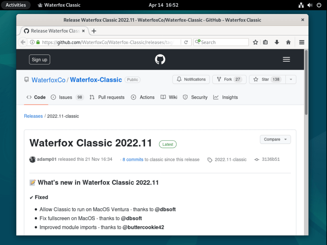Follow the Releases breadcrumb link
The height and width of the screenshot is (245, 327).
click(x=33, y=116)
